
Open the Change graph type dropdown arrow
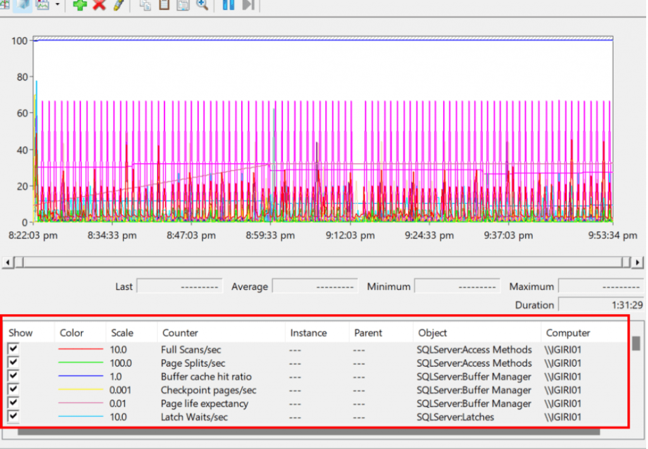coord(58,5)
